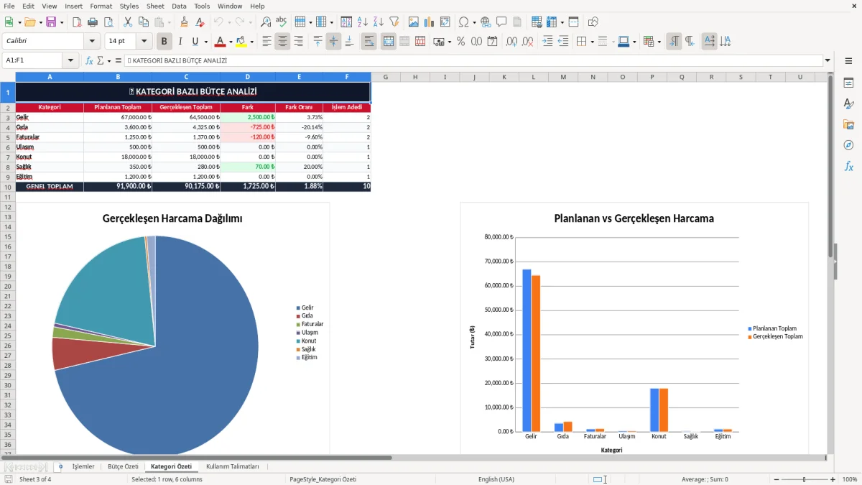Adjust the zoom slider in status bar
The width and height of the screenshot is (862, 485).
click(804, 479)
